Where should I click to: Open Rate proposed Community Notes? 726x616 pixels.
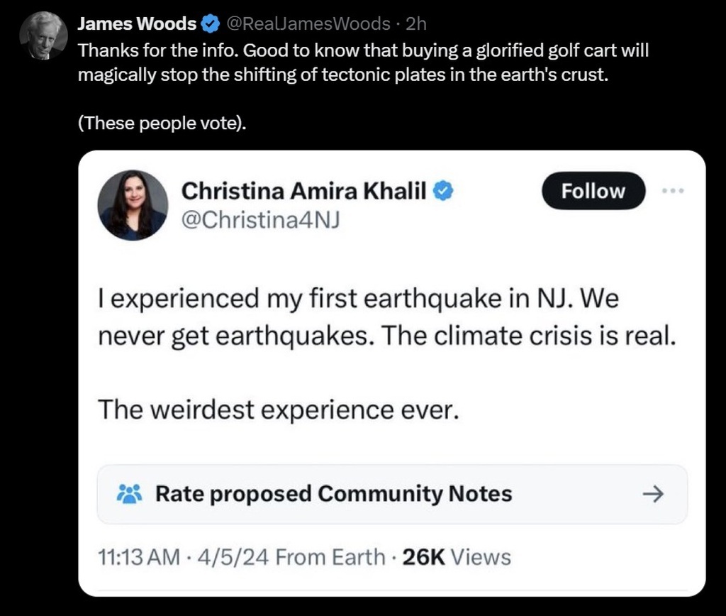point(333,493)
